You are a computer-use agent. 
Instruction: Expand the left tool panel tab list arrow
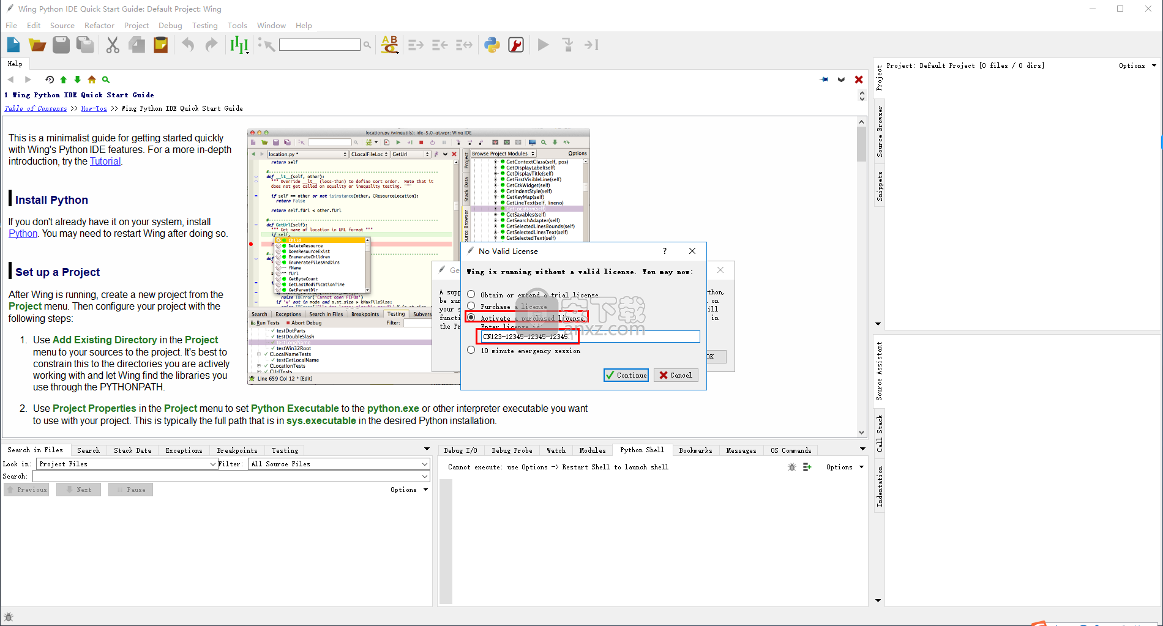[x=427, y=450]
